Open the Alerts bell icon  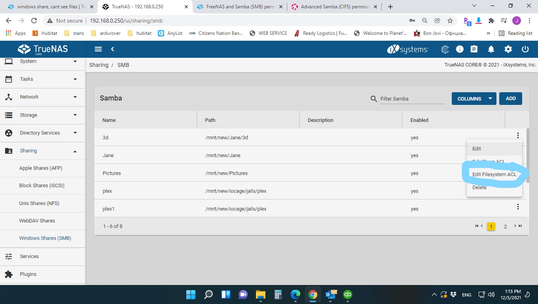[491, 49]
